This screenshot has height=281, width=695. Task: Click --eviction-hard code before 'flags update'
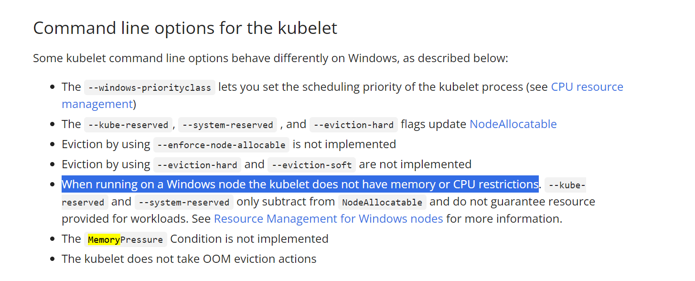point(353,125)
